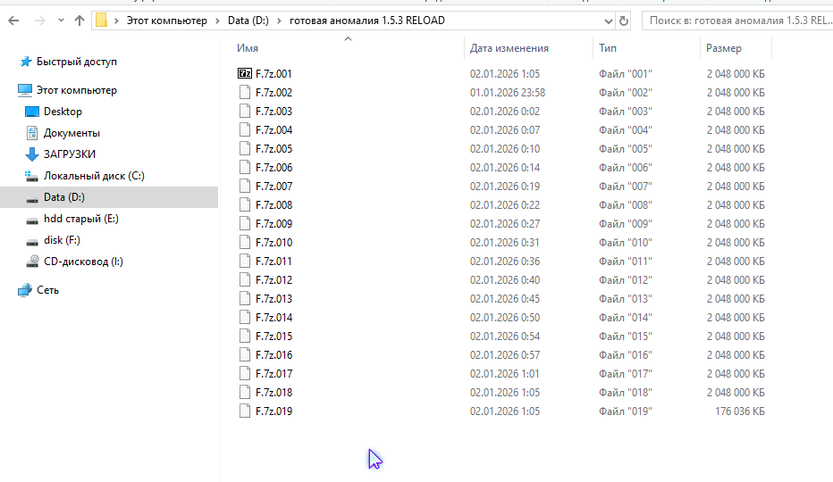Click the file icon of F.7z.019
833x482 pixels.
pyautogui.click(x=244, y=411)
